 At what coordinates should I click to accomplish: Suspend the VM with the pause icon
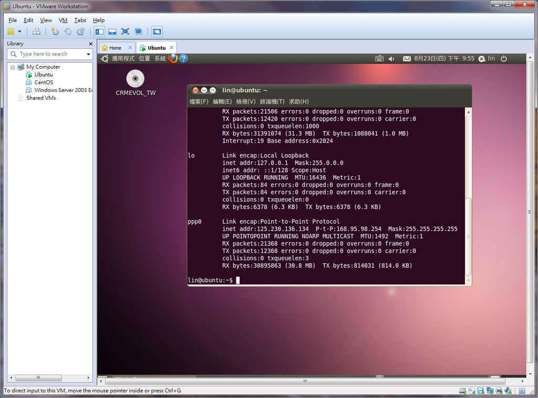[11, 31]
